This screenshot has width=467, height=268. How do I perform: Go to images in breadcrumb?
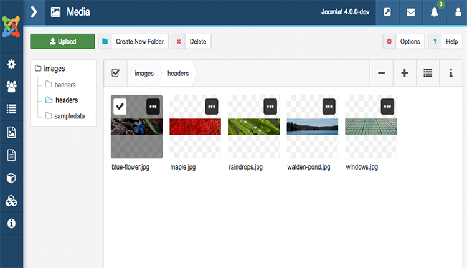tap(144, 74)
